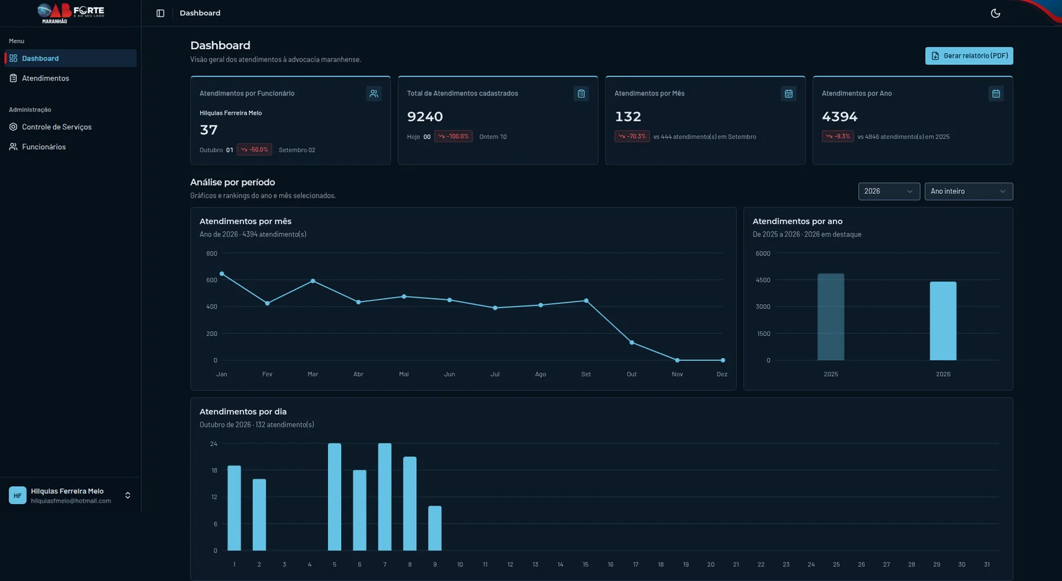
Task: Click the -100.0% trend badge
Action: [453, 137]
